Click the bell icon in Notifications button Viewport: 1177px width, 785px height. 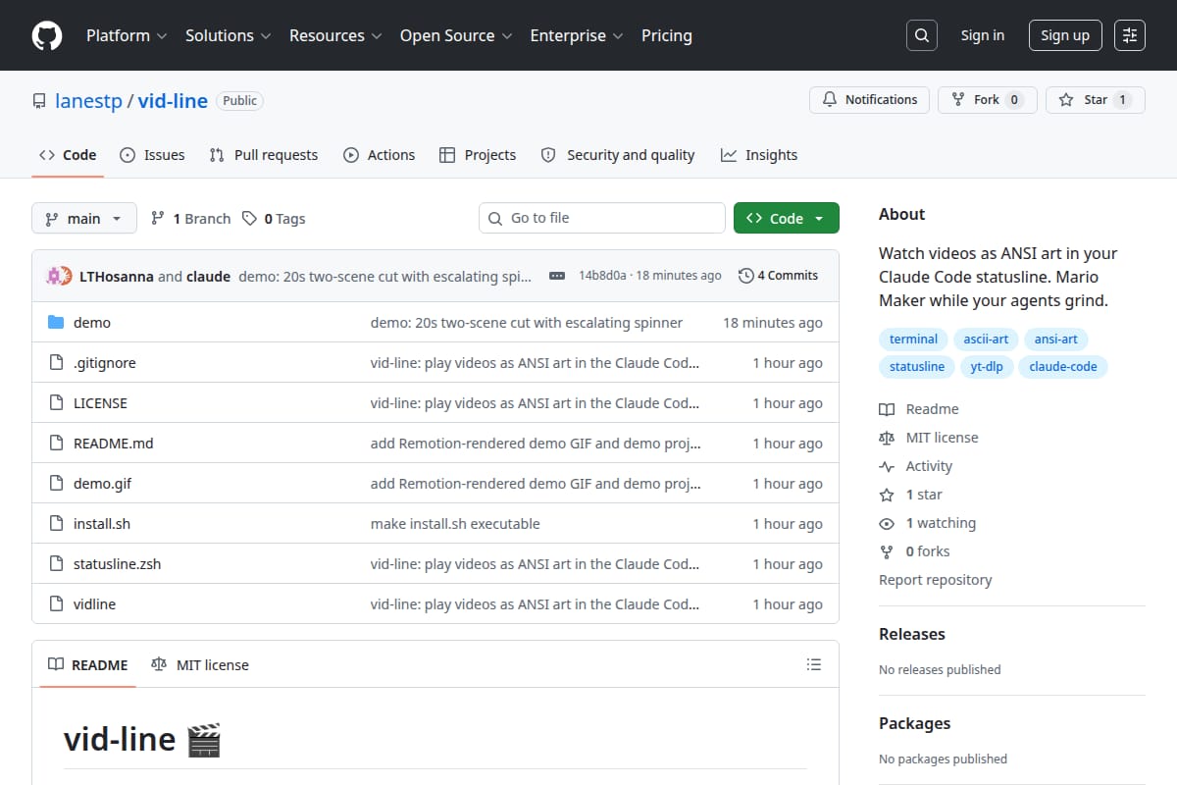pos(830,100)
